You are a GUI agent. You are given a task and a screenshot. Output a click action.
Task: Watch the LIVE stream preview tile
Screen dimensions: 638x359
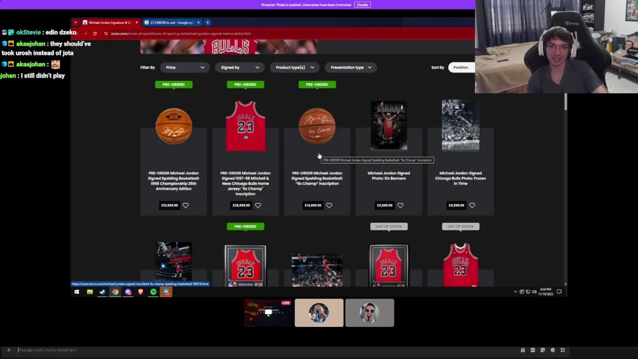[269, 313]
